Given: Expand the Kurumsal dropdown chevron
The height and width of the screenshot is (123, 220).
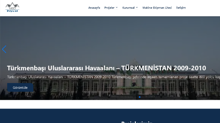Looking at the screenshot, I should [x=137, y=7].
